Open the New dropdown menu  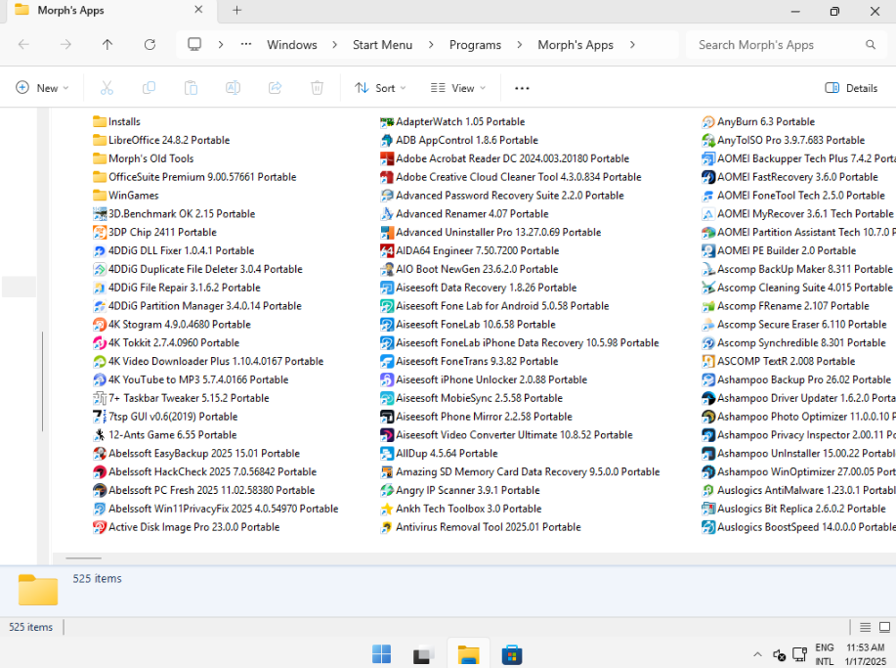[x=42, y=88]
